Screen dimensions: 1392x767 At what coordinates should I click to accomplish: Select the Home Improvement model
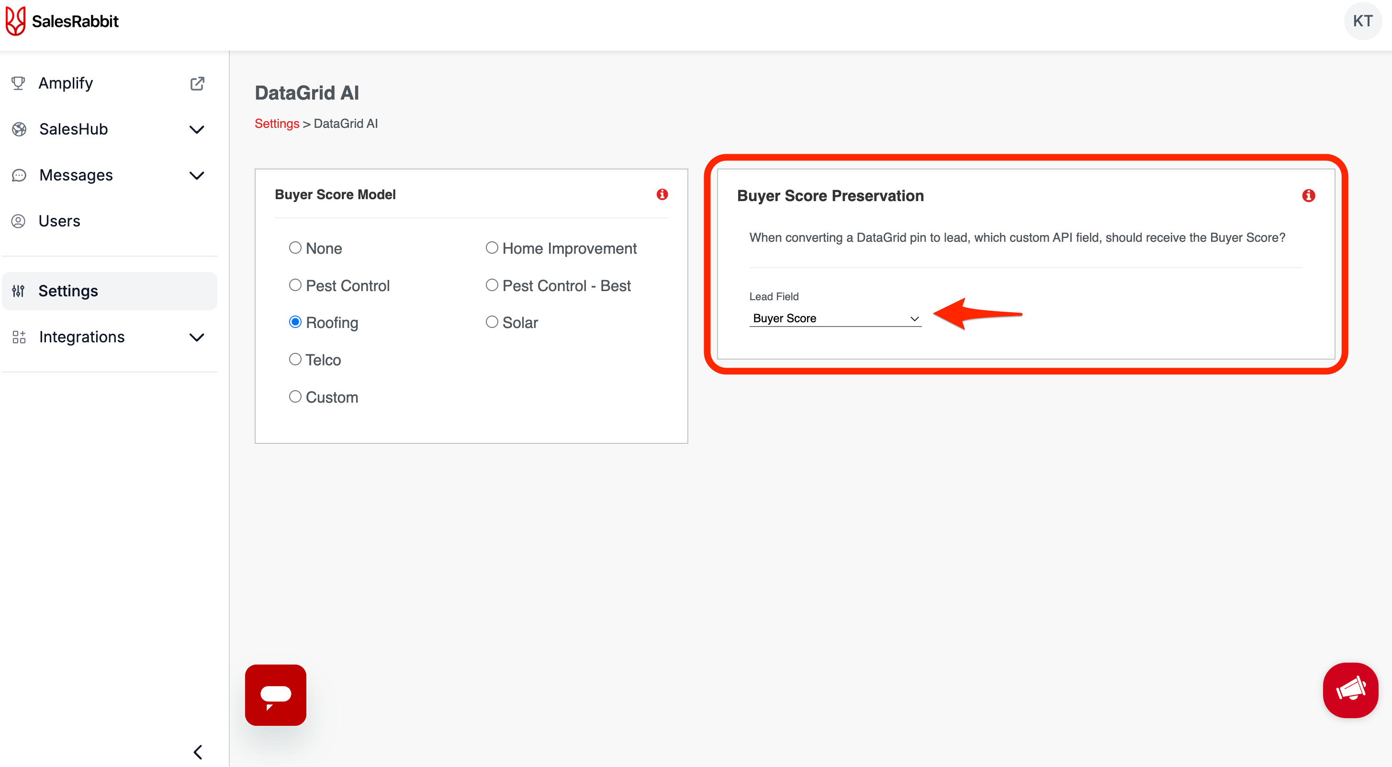492,248
